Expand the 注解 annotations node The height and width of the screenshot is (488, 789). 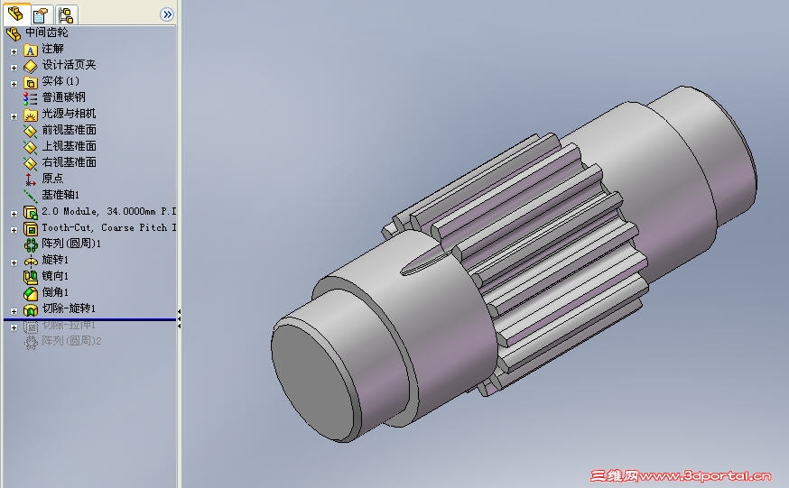[14, 51]
